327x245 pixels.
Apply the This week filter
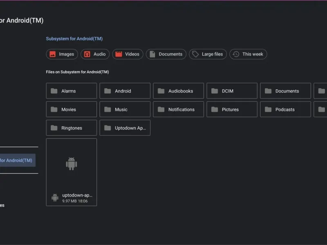(248, 54)
